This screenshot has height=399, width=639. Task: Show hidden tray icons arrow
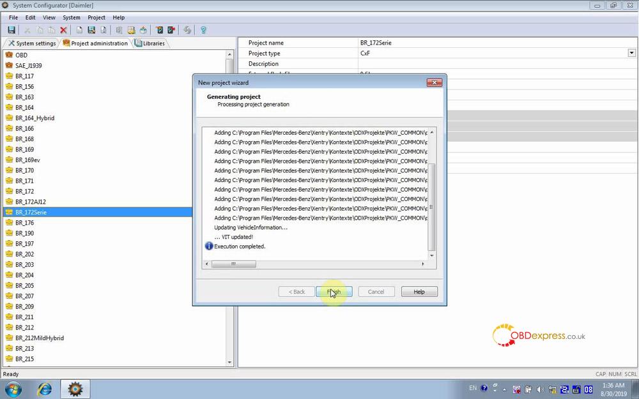pyautogui.click(x=505, y=389)
